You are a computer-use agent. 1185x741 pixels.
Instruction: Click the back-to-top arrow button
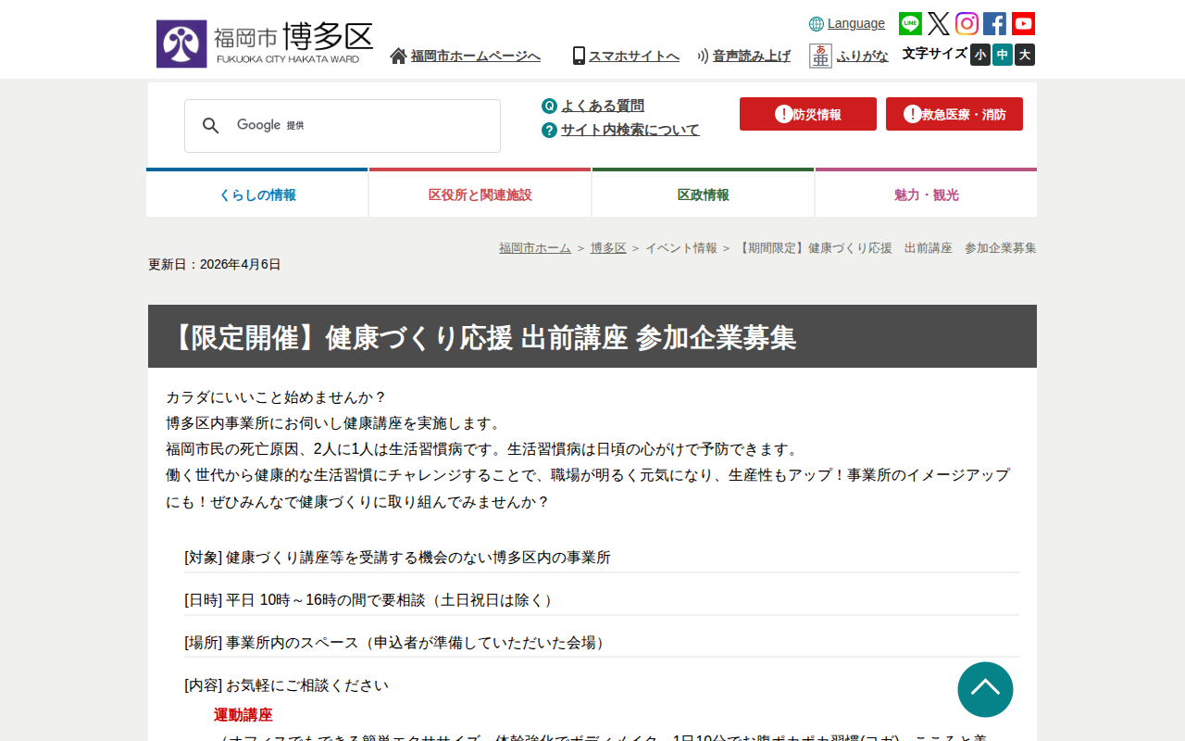(985, 689)
